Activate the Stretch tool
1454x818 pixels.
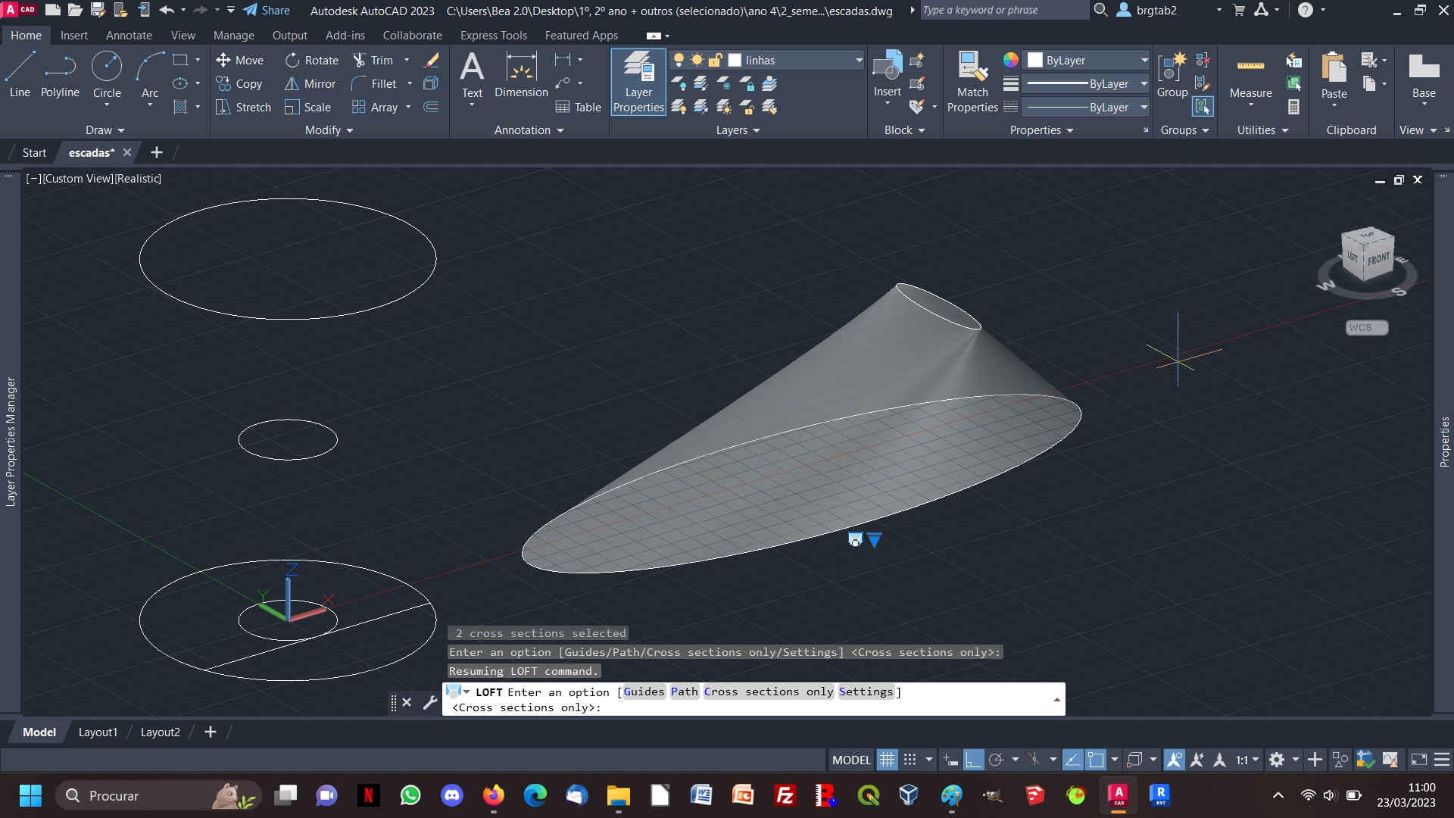click(243, 107)
